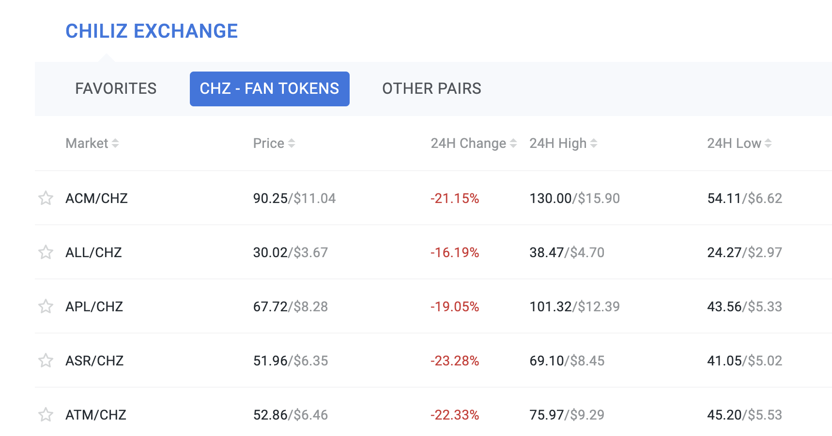832x436 pixels.
Task: Open the ASR/CHZ market pair
Action: click(x=94, y=361)
